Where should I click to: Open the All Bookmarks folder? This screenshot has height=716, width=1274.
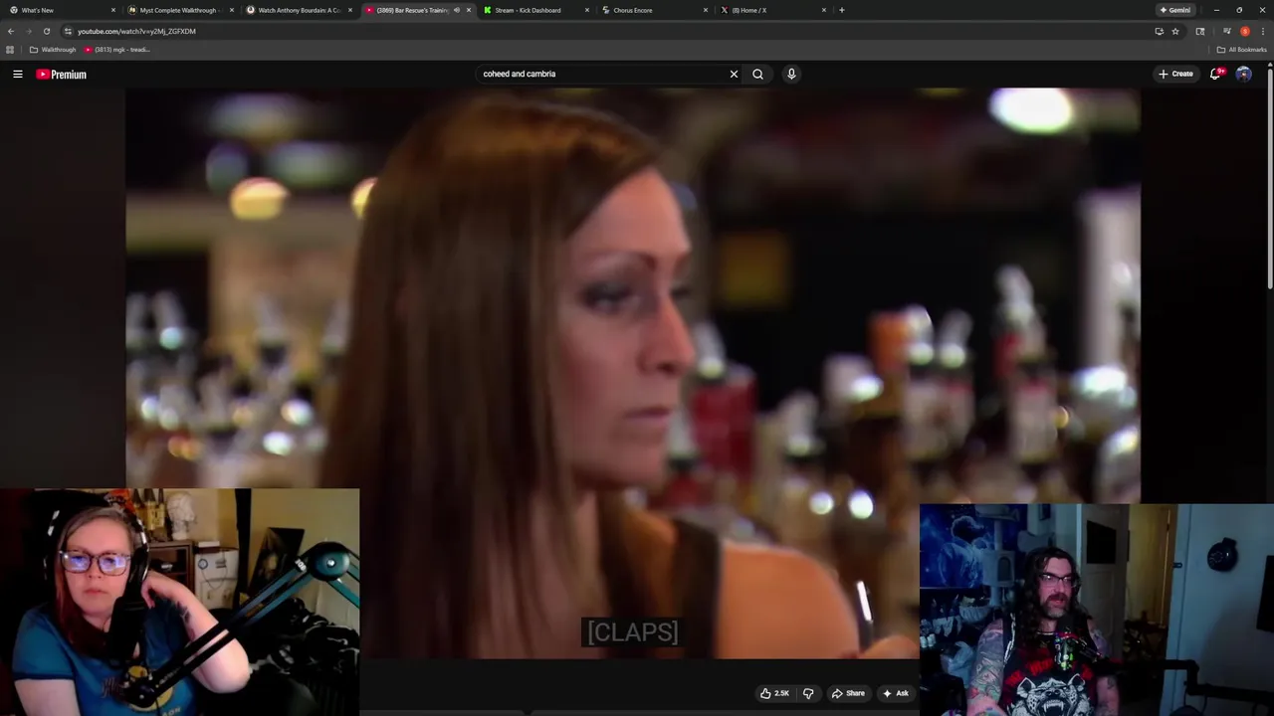pos(1241,50)
